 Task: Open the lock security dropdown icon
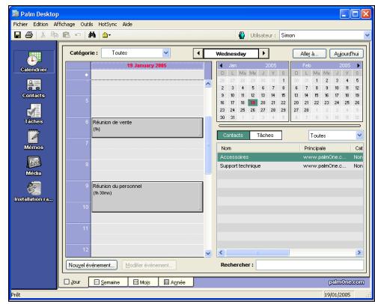tap(106, 35)
